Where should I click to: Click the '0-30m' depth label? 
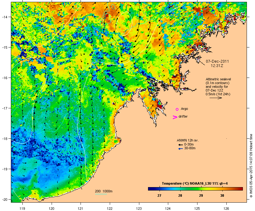pos(189,145)
